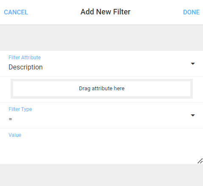Click the text area resize handle icon
The width and height of the screenshot is (203, 186).
pos(200,161)
